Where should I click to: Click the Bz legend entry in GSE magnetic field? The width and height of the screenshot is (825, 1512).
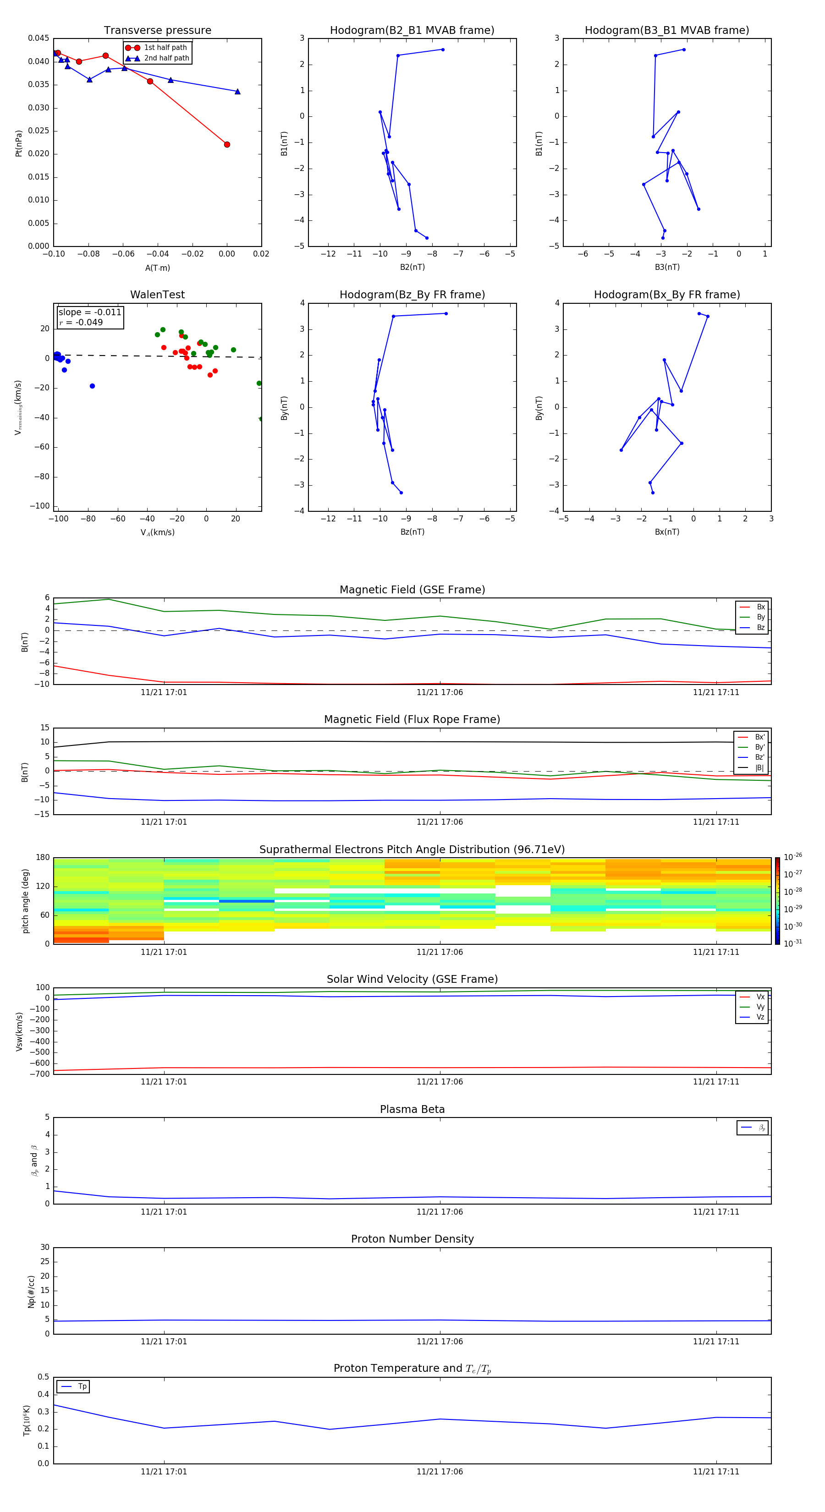[x=752, y=627]
